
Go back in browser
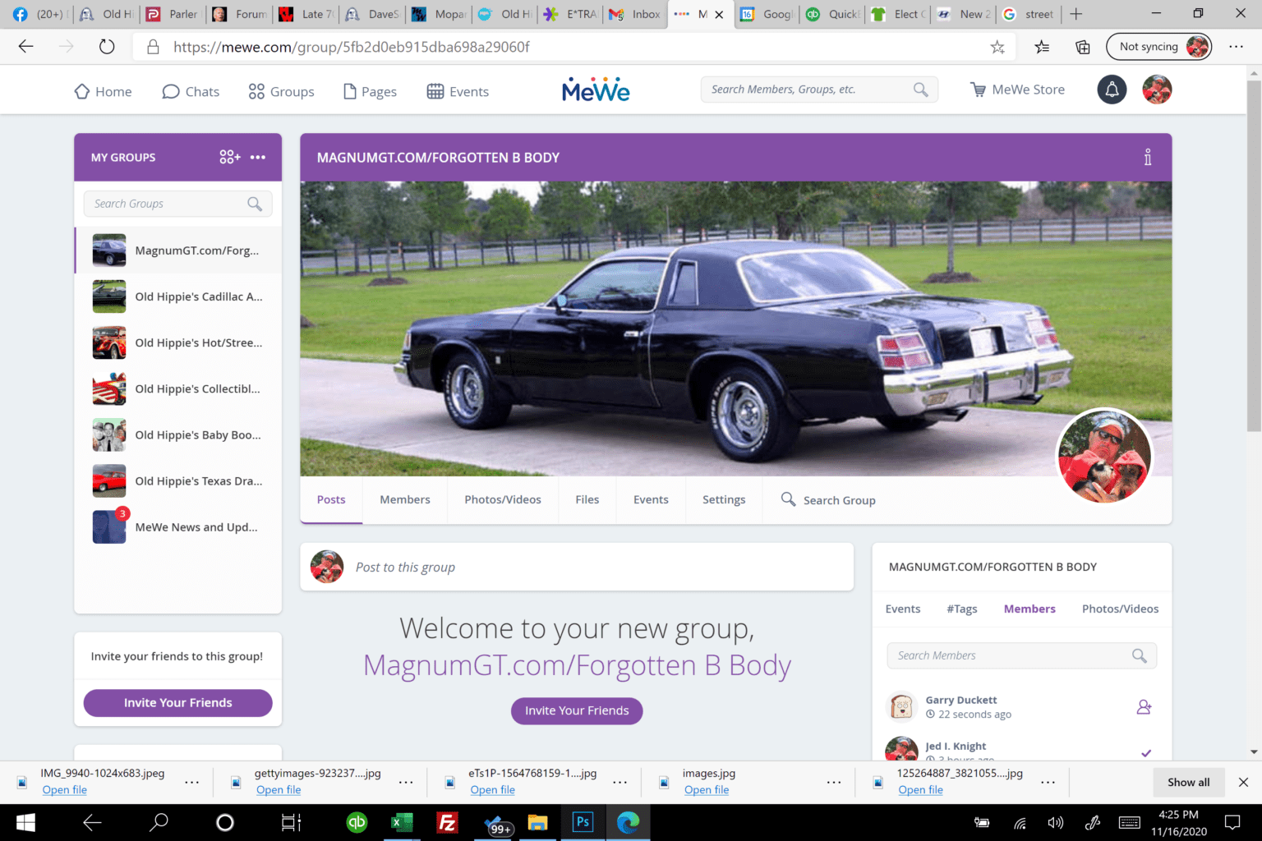coord(26,47)
